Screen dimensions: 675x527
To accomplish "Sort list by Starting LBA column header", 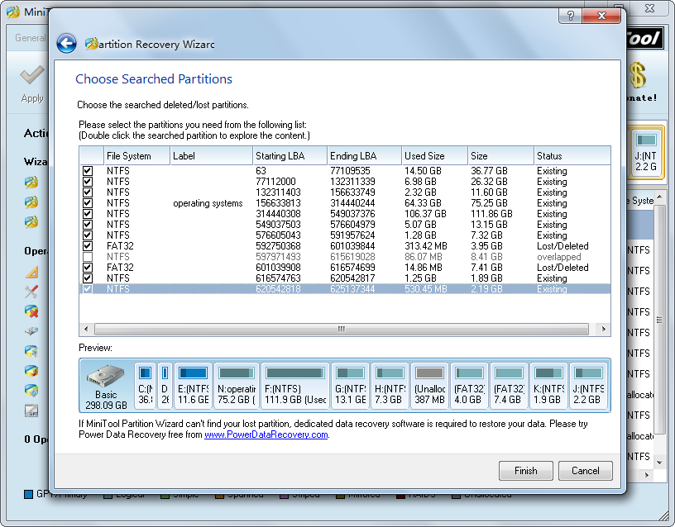I will (x=290, y=156).
